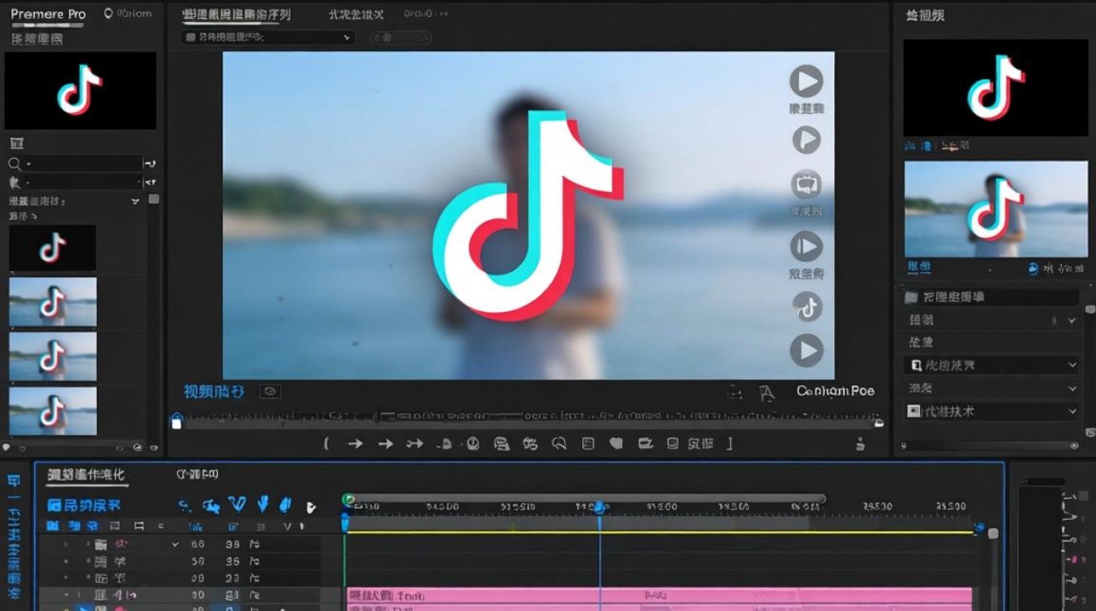Set Mark In with the opening bracket transport button
Screen dimensions: 1096x611
coord(326,443)
